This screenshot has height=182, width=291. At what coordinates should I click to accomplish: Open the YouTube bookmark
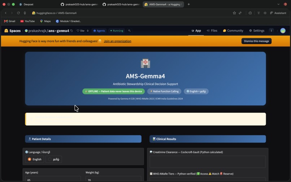click(27, 21)
